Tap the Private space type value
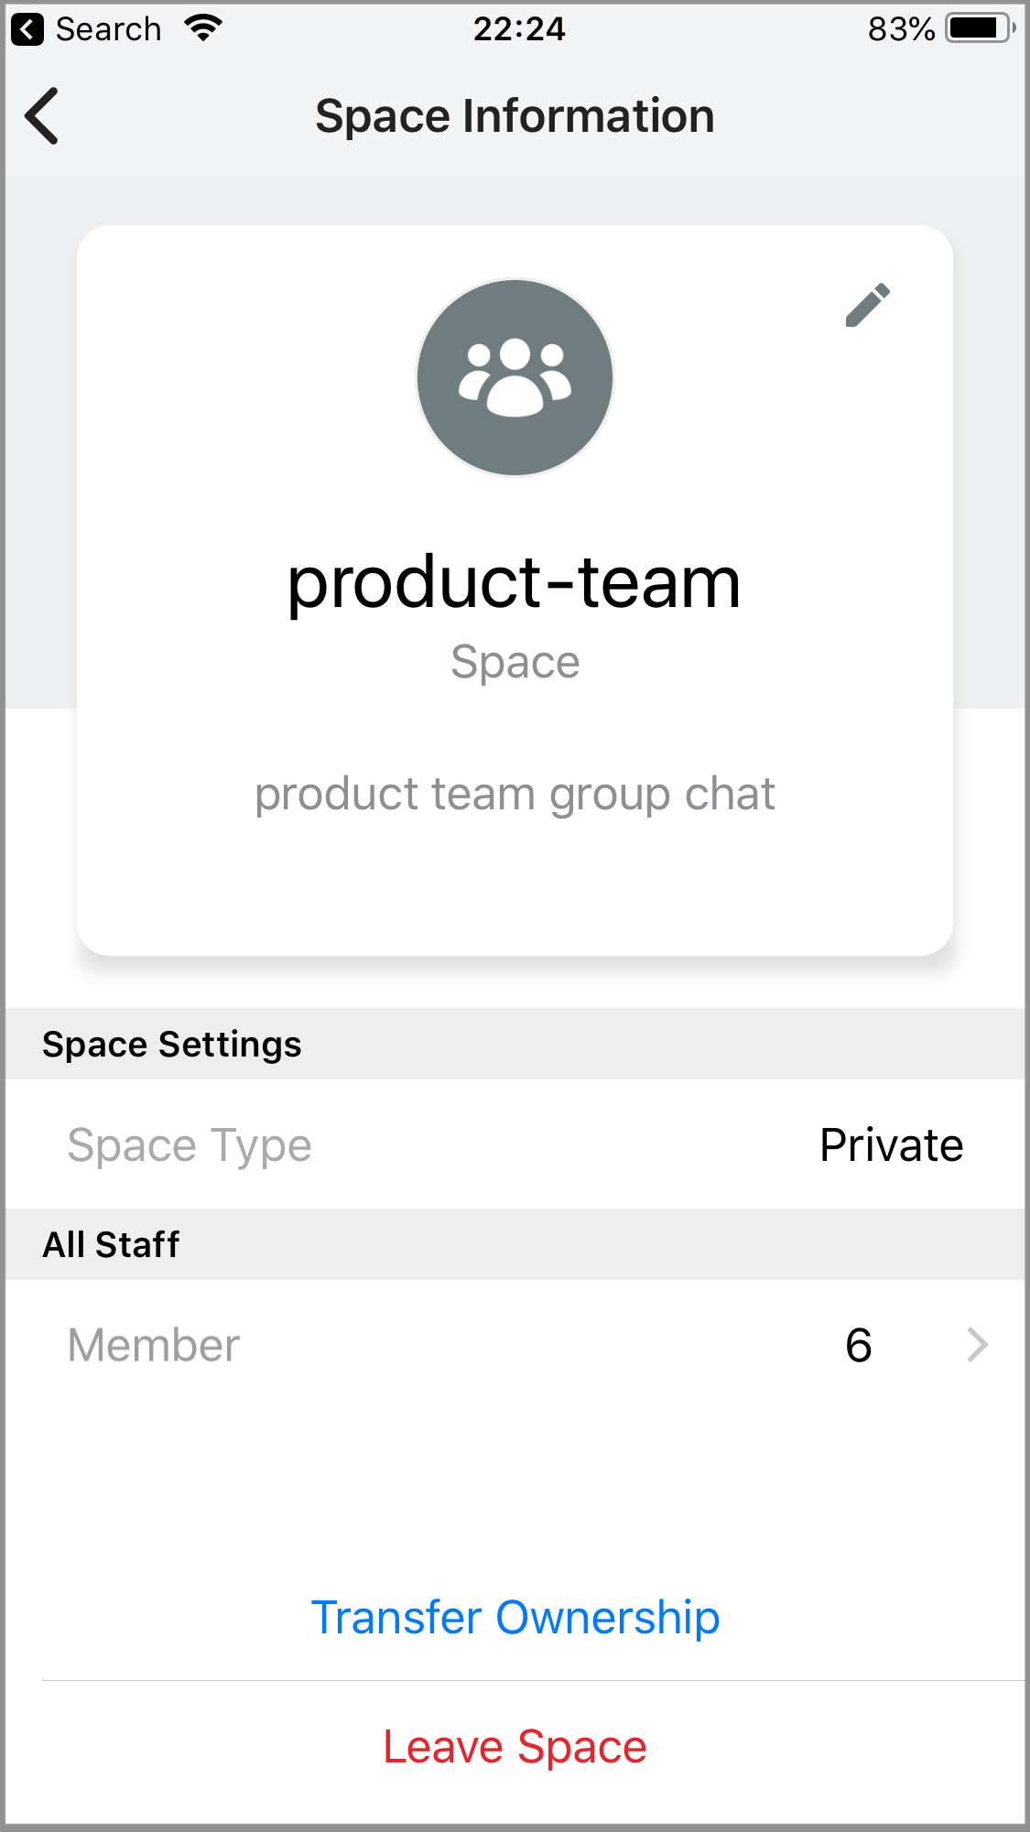Screen dimensions: 1030x1832 click(x=891, y=1145)
